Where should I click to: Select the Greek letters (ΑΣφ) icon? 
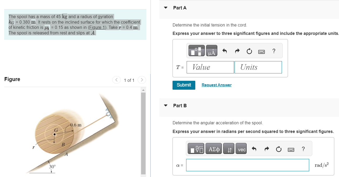coord(213,148)
